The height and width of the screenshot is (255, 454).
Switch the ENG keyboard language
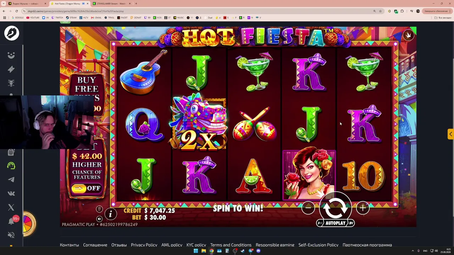pos(425,251)
